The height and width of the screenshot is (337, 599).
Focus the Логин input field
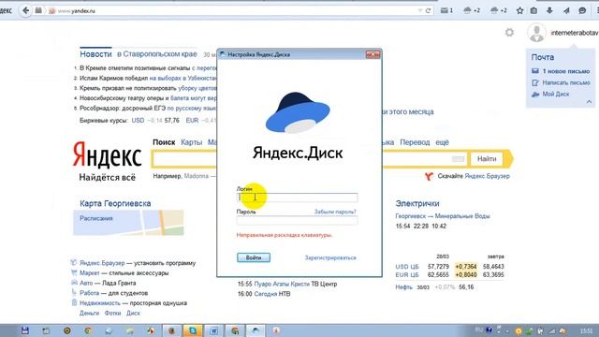[x=298, y=198]
